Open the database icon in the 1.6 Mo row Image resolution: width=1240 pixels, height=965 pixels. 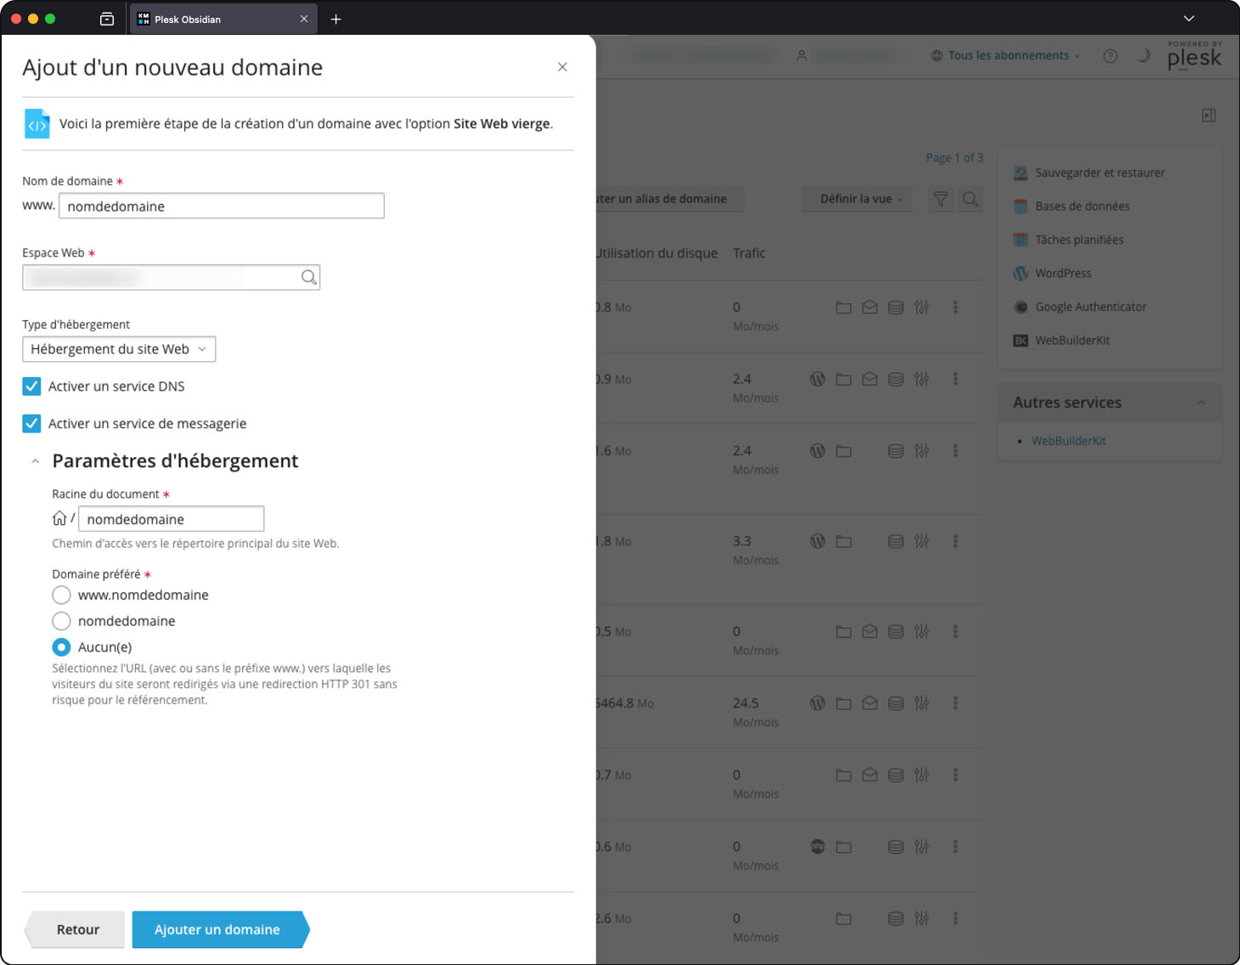[896, 451]
